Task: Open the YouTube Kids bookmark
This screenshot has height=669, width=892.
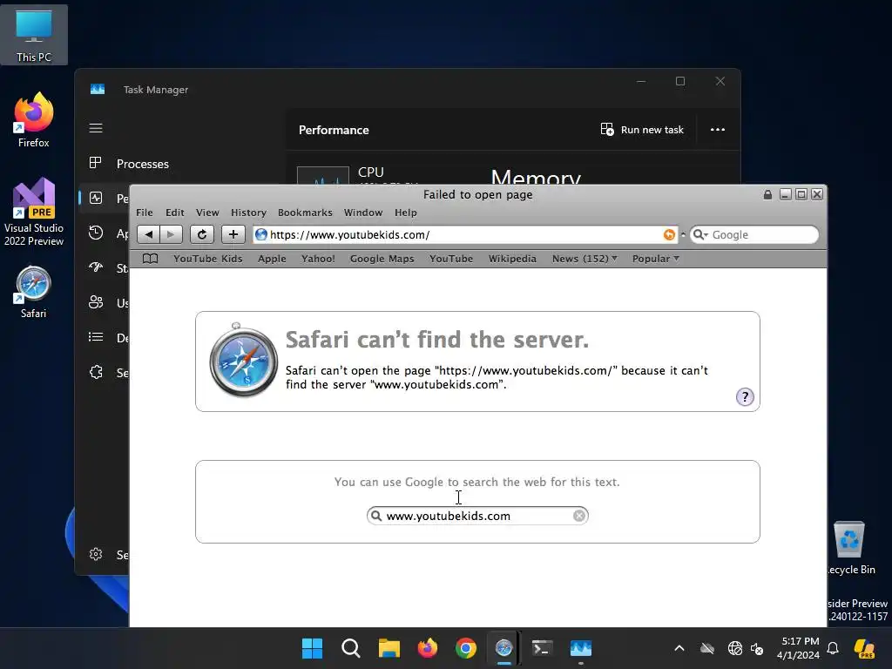Action: (x=207, y=258)
